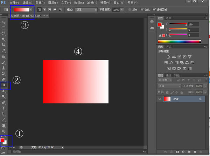Select the Rectangular Marquee tool

click(3, 28)
